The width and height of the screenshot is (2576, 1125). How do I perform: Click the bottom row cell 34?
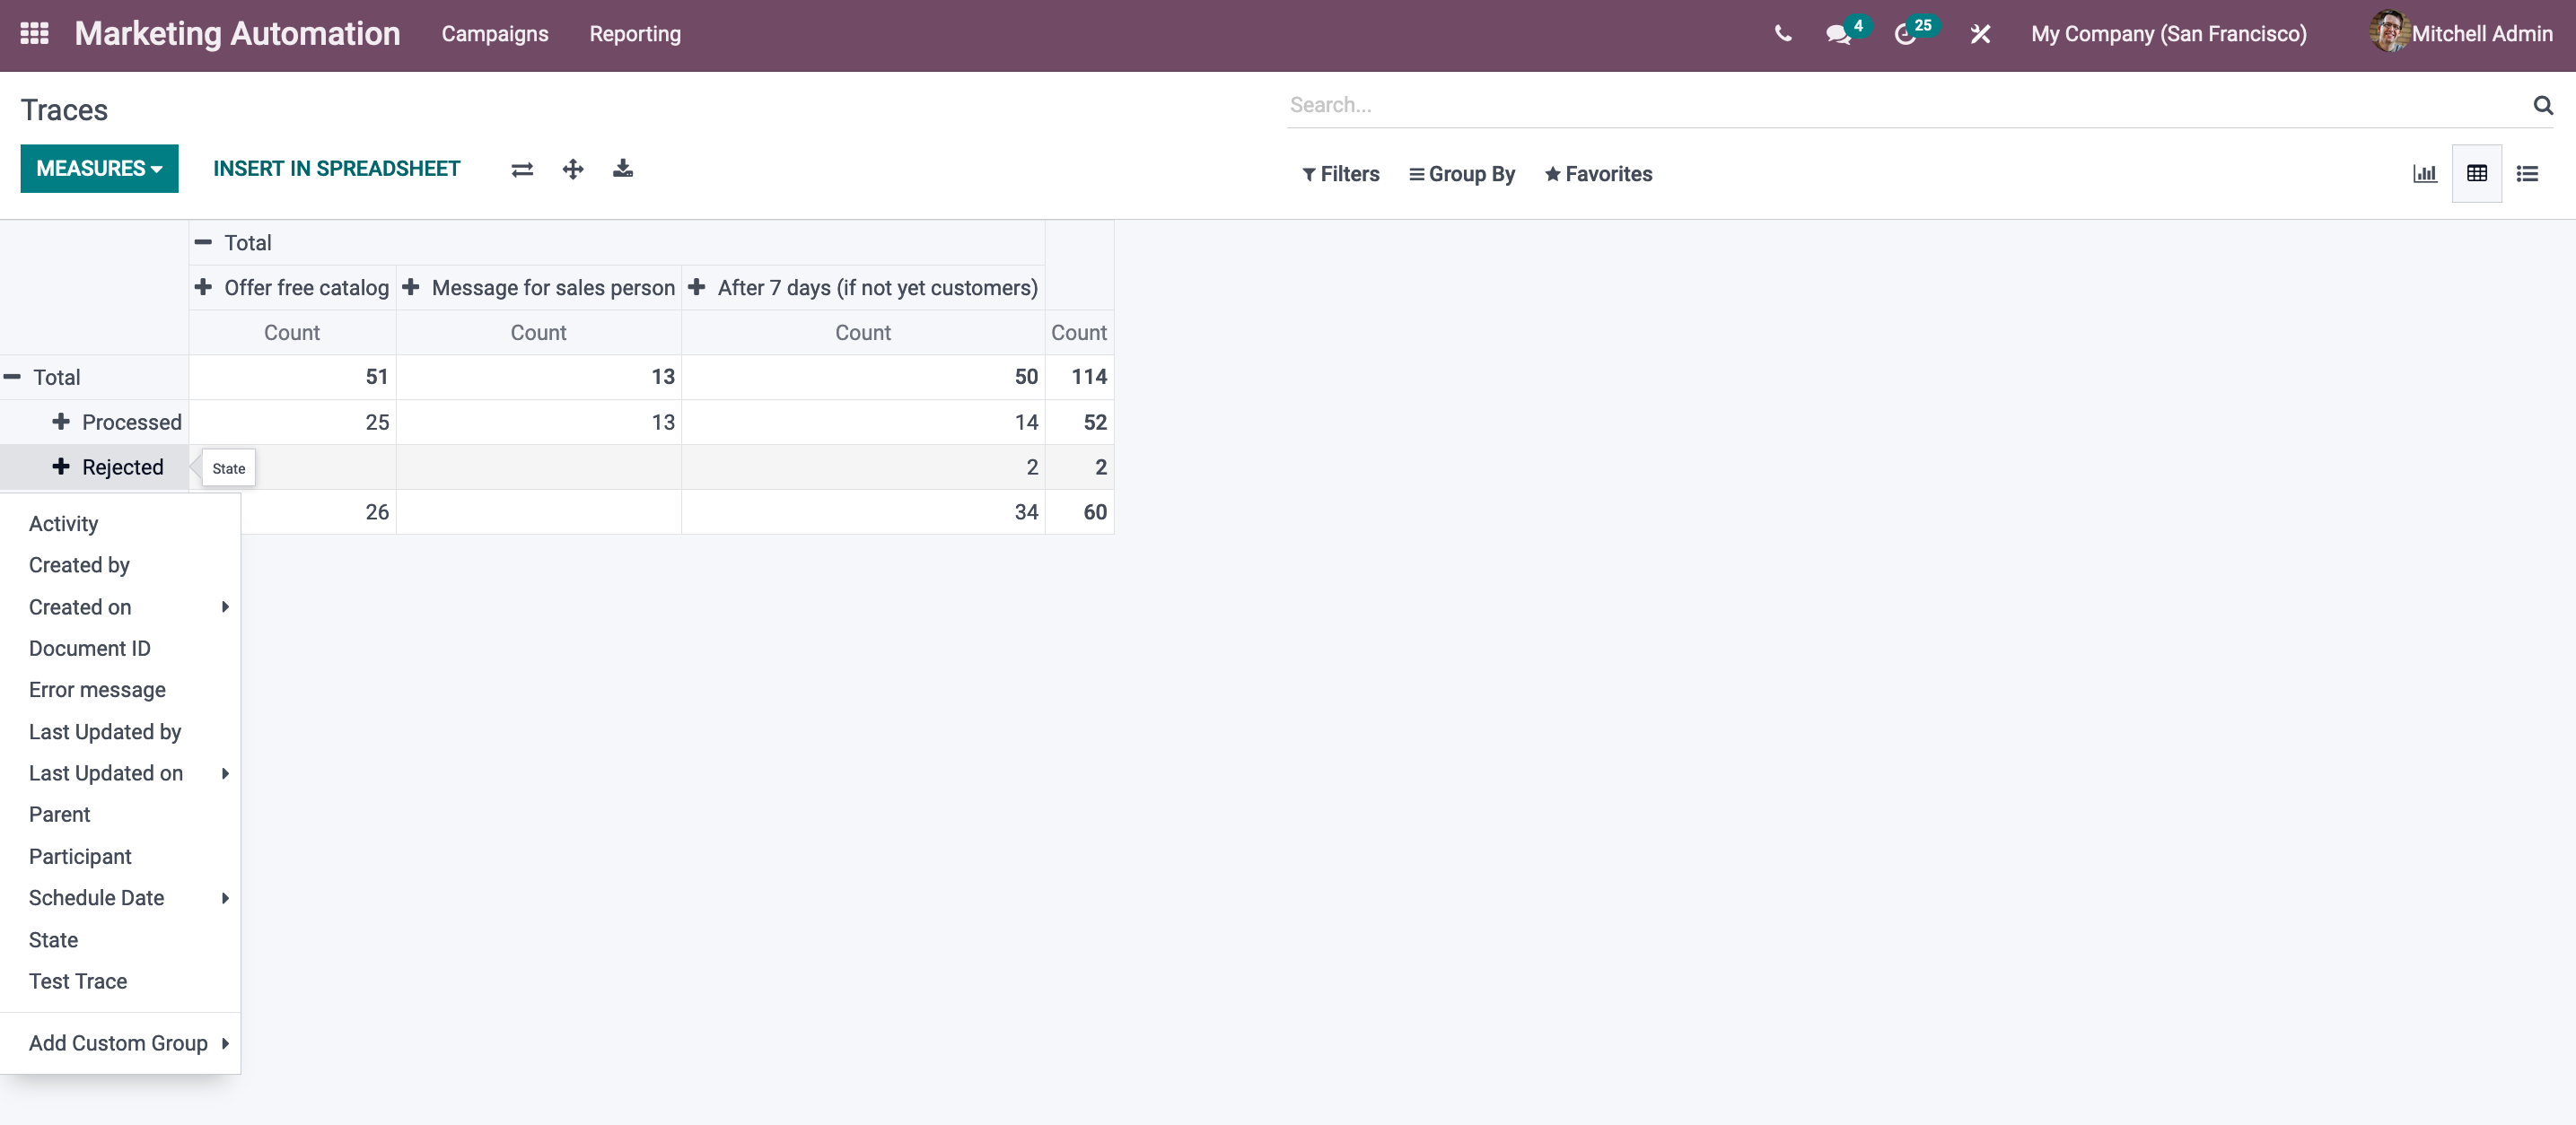coord(863,512)
